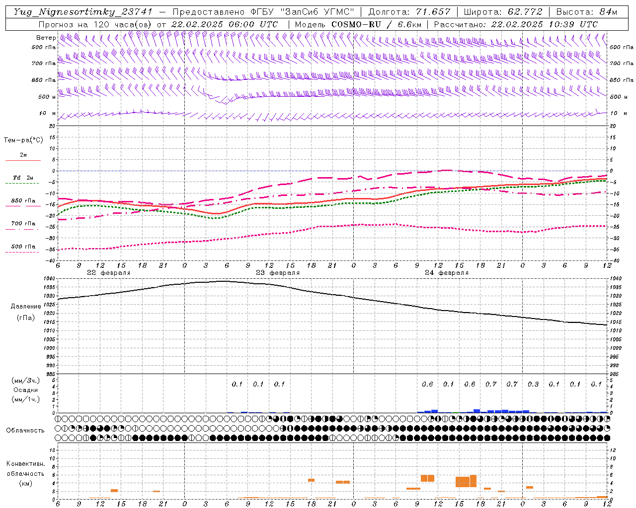Select the 'Прогноз на 120 часа(ов)' forecast header text
This screenshot has width=636, height=508.
click(x=96, y=24)
